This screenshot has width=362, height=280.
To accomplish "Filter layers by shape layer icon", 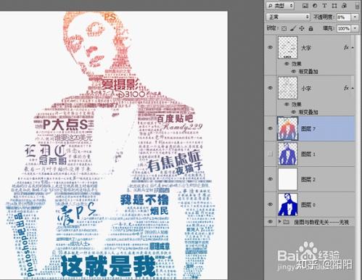I will [334, 6].
